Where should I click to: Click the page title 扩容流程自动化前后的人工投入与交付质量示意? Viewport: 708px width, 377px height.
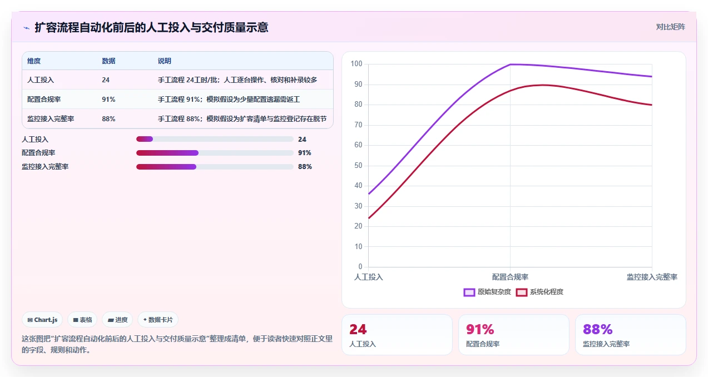coord(151,27)
